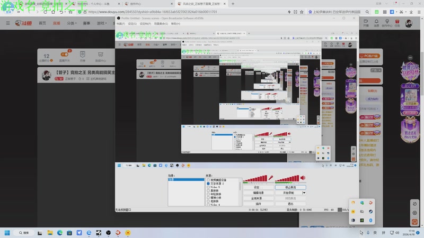Open the browser search magnifier
Screen dimensions: 424x238
click(367, 12)
